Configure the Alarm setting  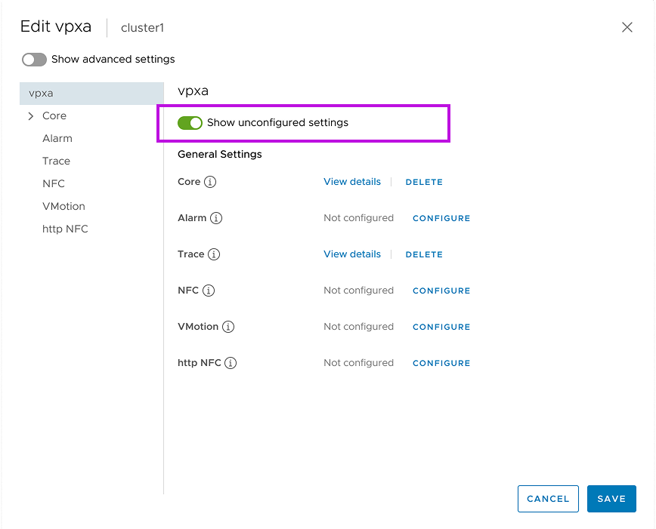coord(441,218)
